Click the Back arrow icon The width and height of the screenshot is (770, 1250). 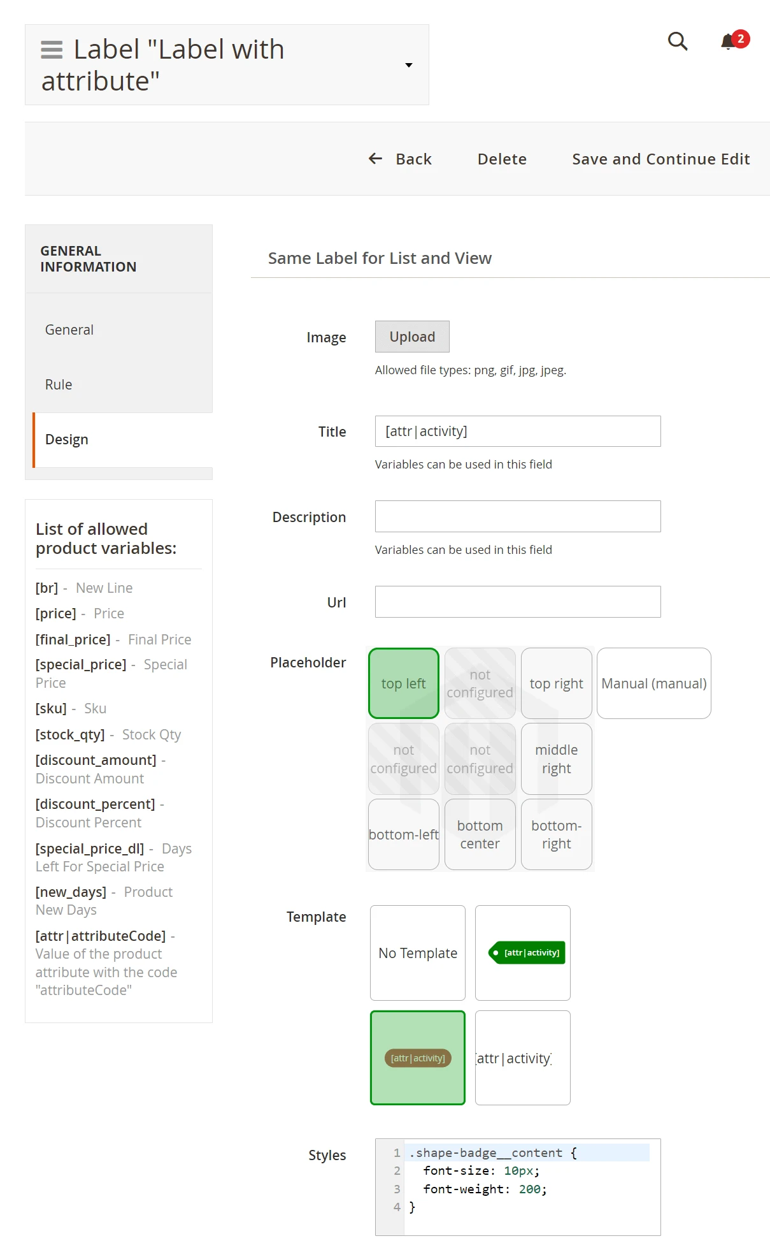(x=375, y=159)
